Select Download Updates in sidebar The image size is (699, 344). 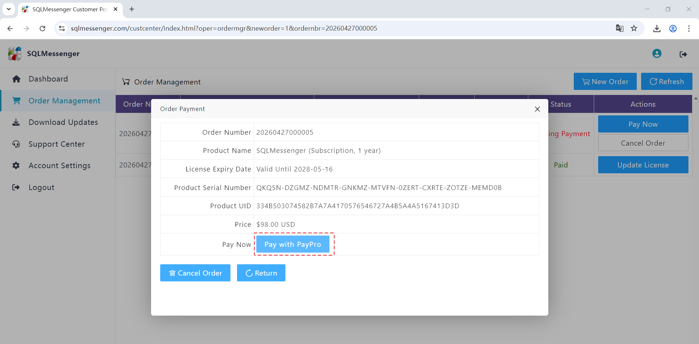click(x=63, y=122)
